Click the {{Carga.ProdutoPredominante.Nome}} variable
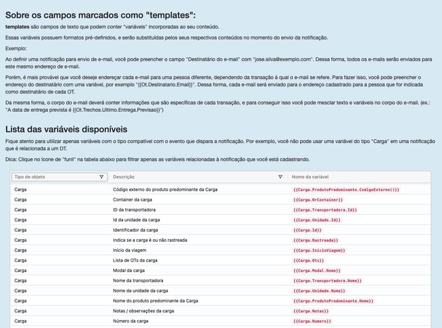 point(338,301)
